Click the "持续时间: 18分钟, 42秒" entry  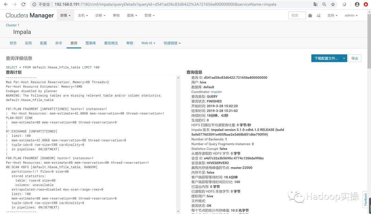210,115
